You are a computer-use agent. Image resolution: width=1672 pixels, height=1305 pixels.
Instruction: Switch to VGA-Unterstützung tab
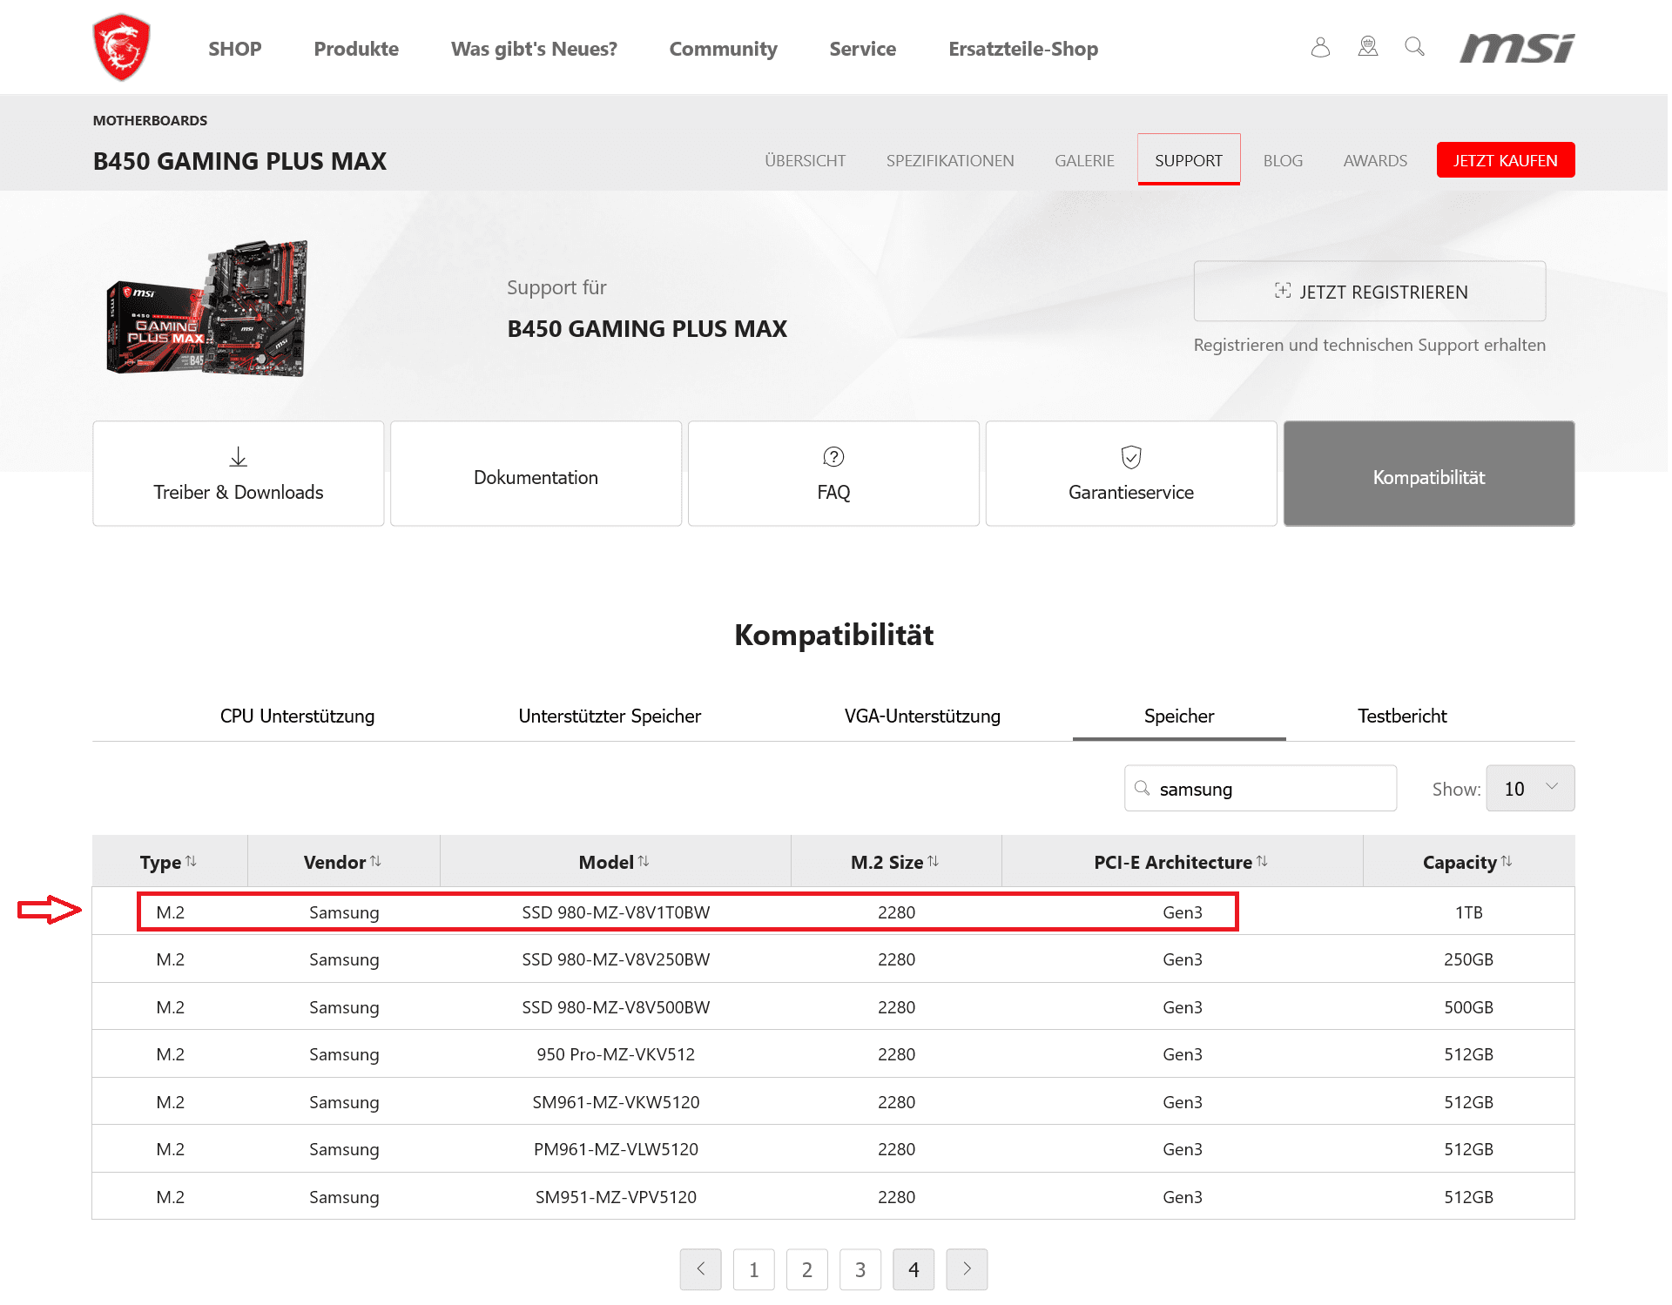(922, 716)
